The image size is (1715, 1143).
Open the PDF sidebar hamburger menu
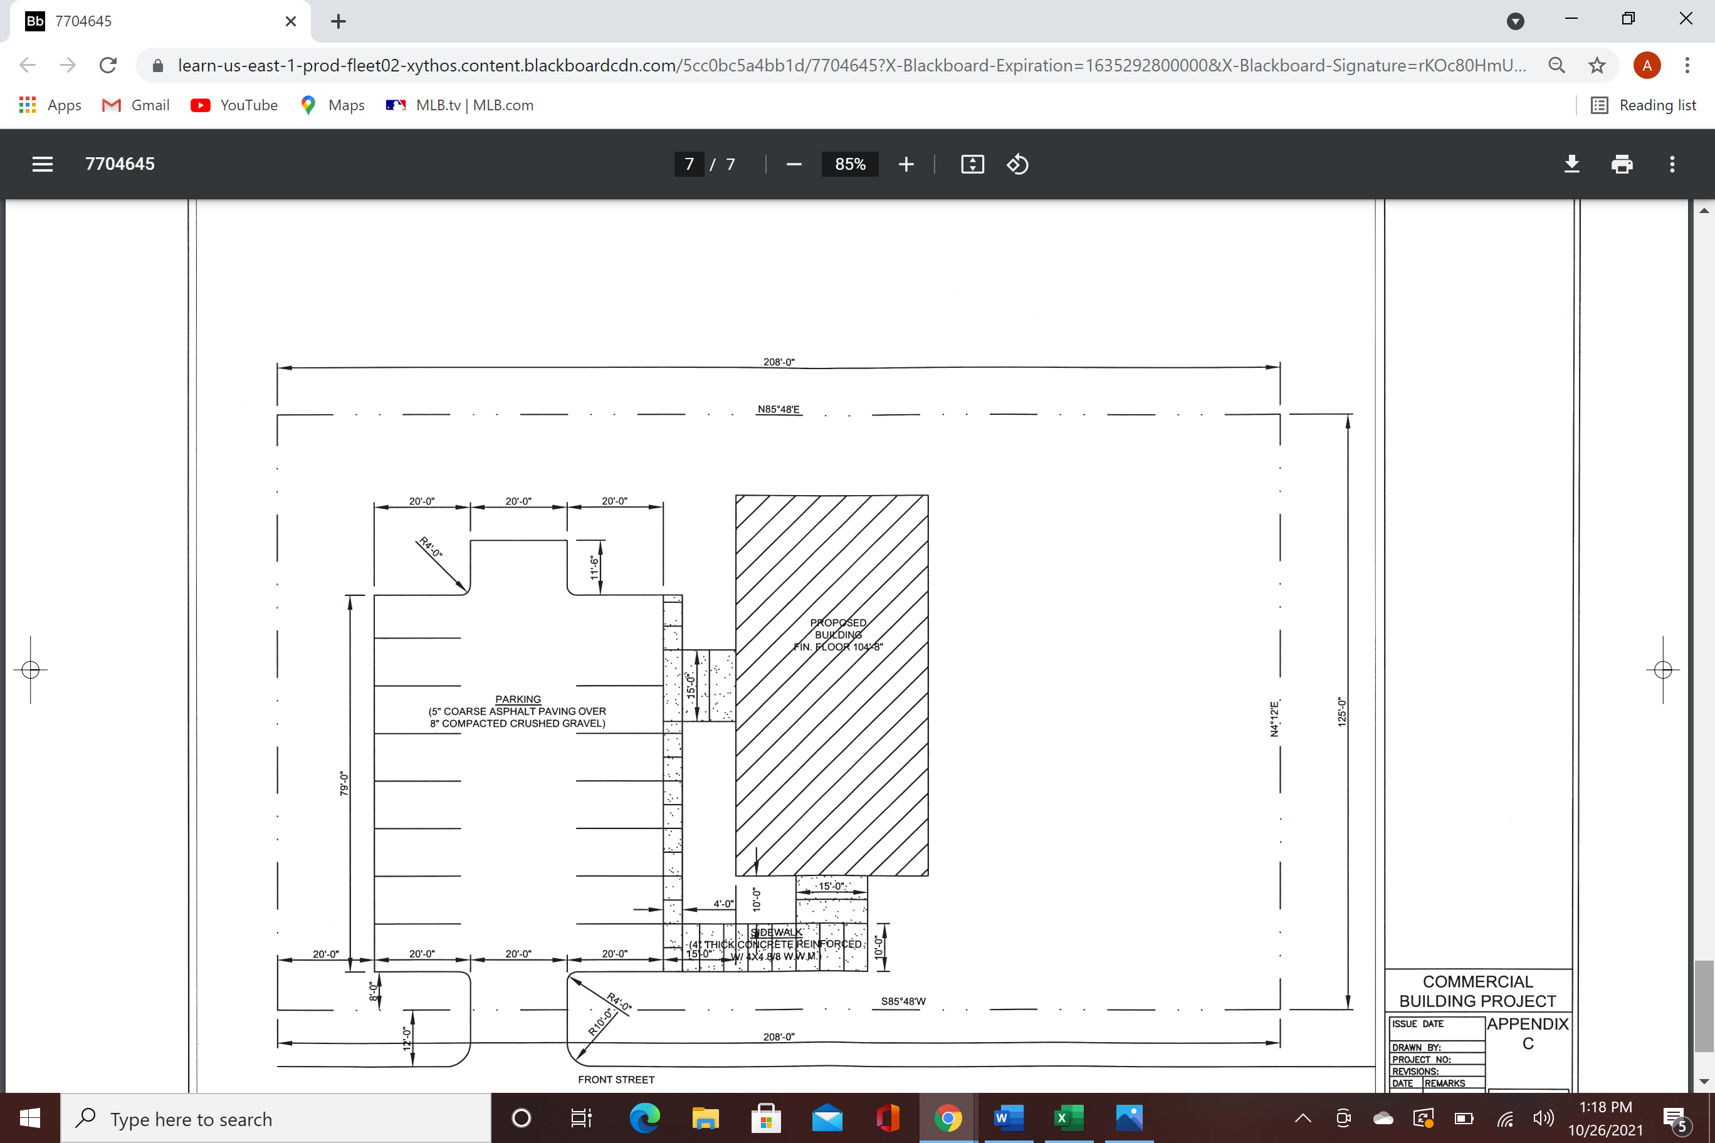(x=42, y=164)
